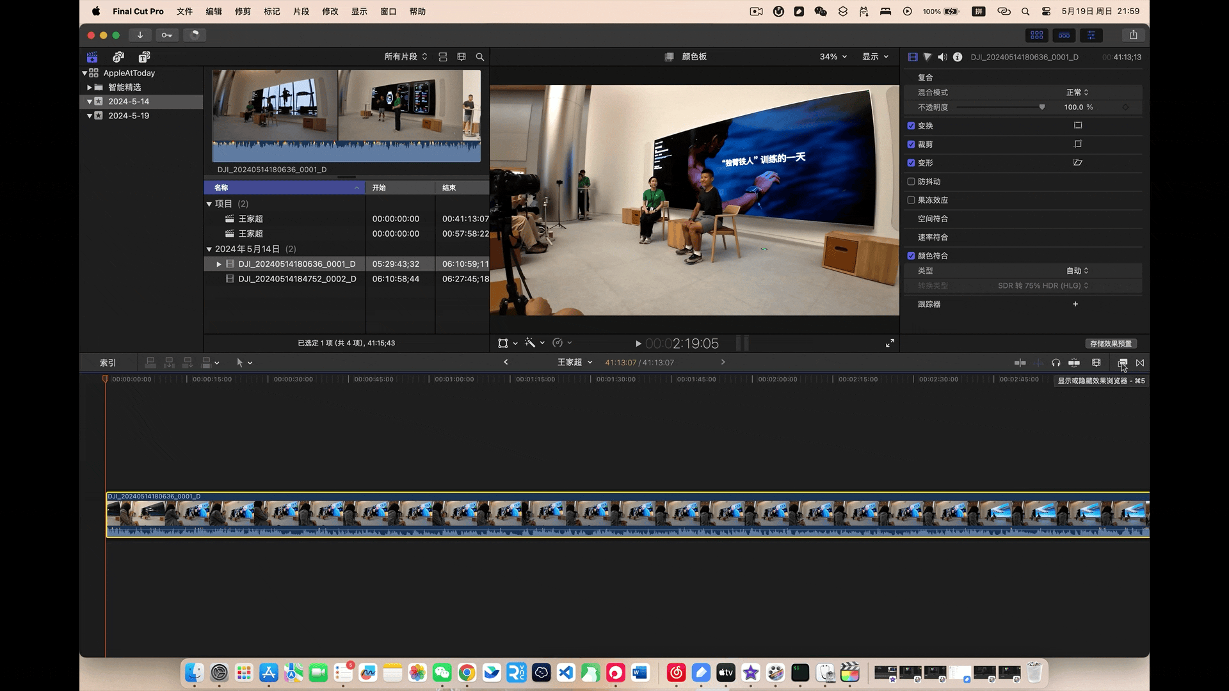1229x691 pixels.
Task: Open the audio inspector speaker icon
Action: [x=942, y=57]
